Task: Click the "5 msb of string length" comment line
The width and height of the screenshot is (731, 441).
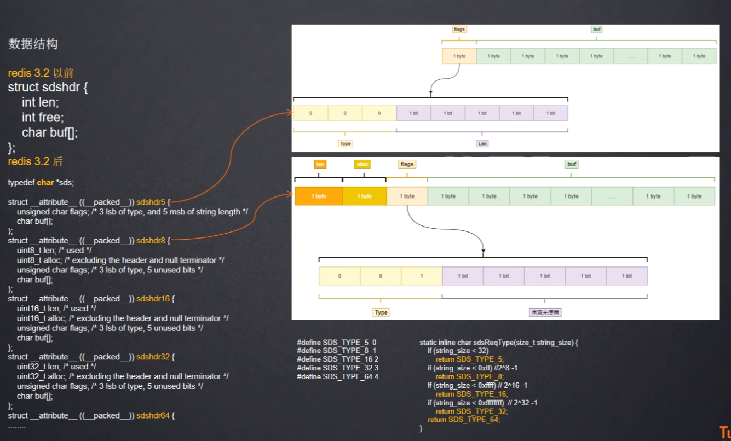Action: point(133,212)
